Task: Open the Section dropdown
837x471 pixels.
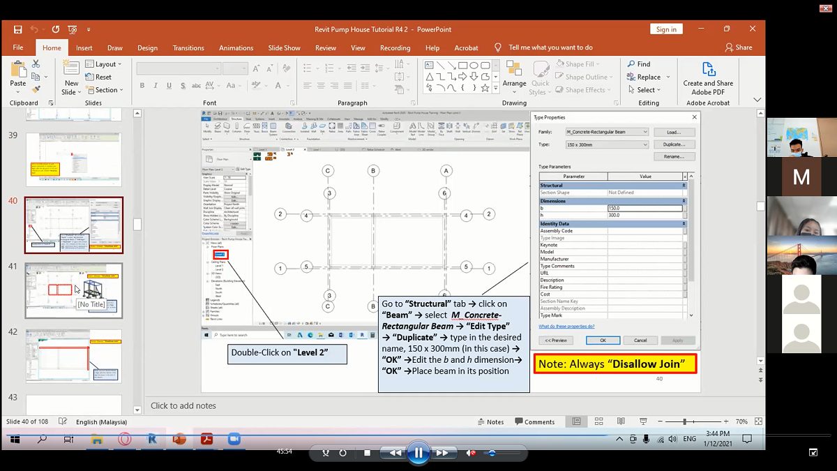Action: 104,90
